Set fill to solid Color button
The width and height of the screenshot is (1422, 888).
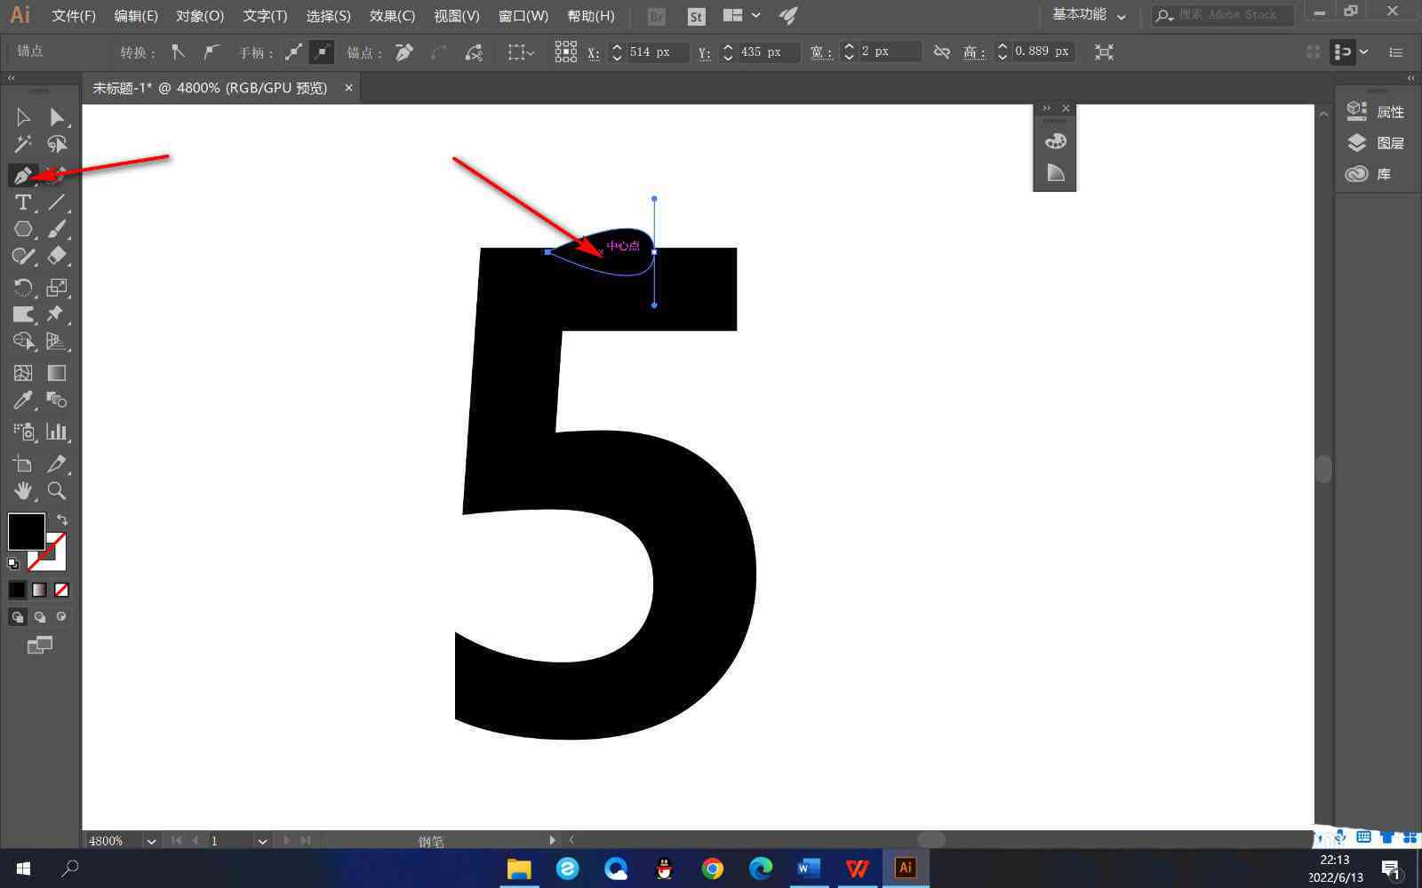pyautogui.click(x=17, y=590)
